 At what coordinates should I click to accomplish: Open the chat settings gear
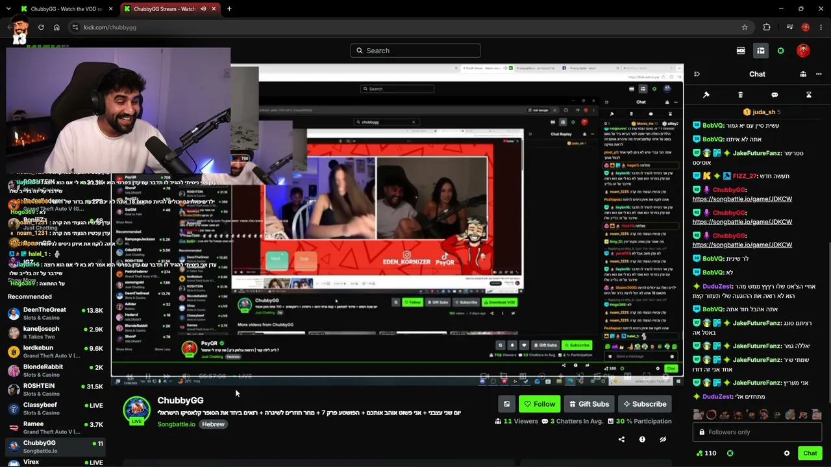[787, 453]
